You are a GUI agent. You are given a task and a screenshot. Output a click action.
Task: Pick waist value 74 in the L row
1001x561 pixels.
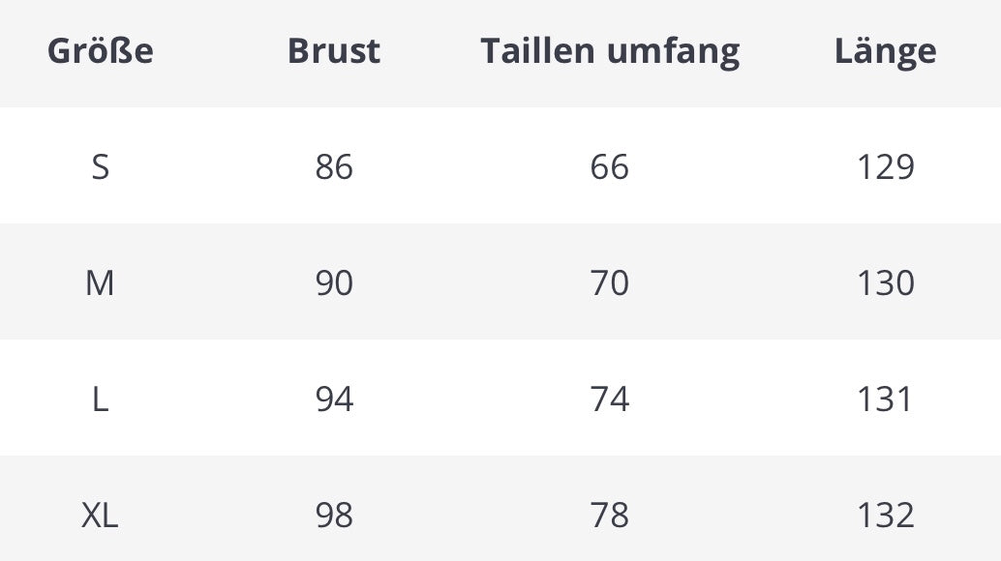[610, 399]
